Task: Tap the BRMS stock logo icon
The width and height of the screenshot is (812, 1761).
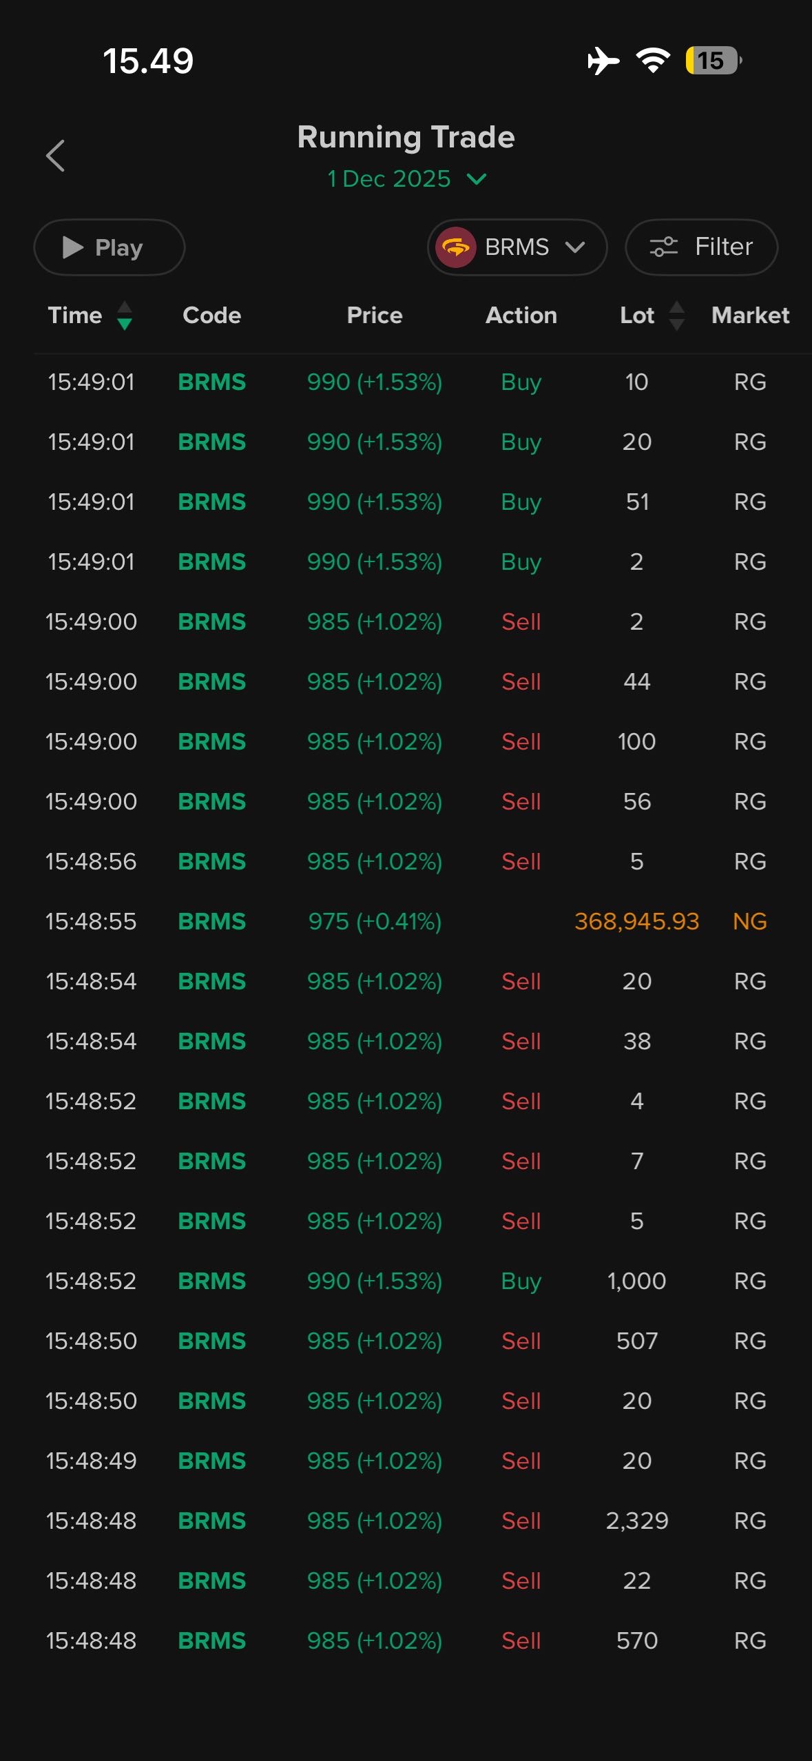Action: point(455,247)
